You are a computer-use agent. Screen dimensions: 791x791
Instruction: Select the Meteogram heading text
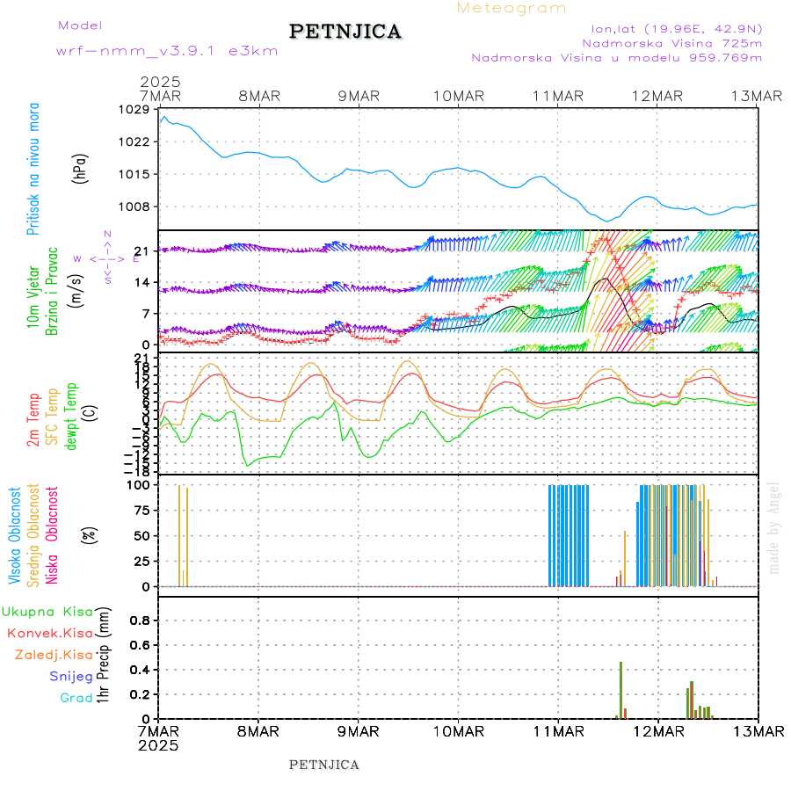pos(512,8)
